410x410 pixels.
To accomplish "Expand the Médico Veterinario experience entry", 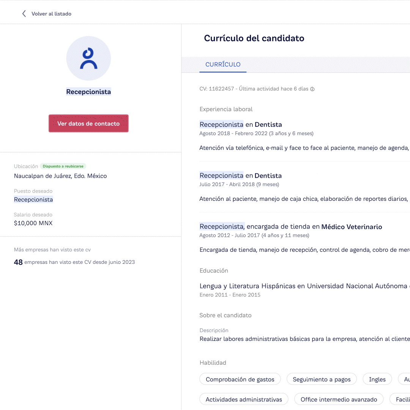I will click(x=291, y=227).
